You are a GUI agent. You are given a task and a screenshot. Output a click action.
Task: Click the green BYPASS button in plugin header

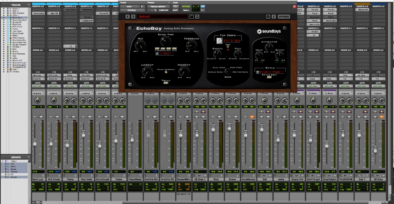186,6
